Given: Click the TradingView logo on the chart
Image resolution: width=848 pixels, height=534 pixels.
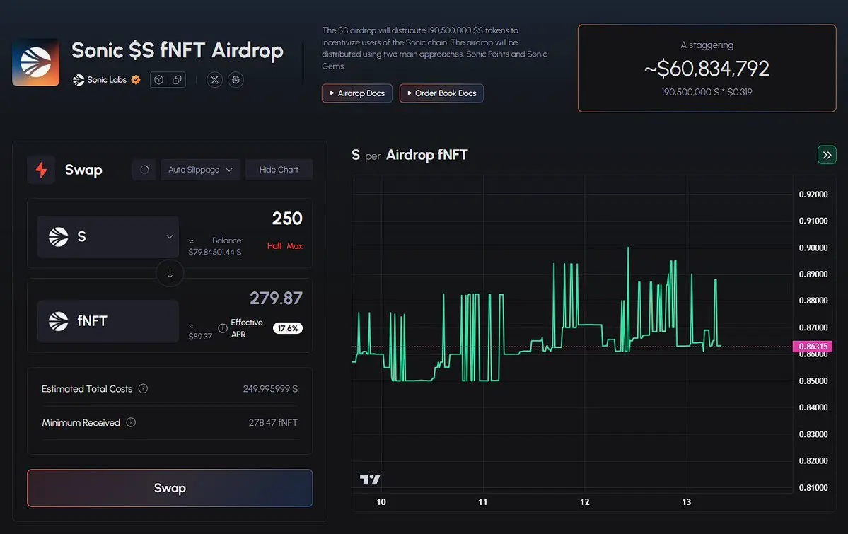Looking at the screenshot, I should pyautogui.click(x=370, y=480).
